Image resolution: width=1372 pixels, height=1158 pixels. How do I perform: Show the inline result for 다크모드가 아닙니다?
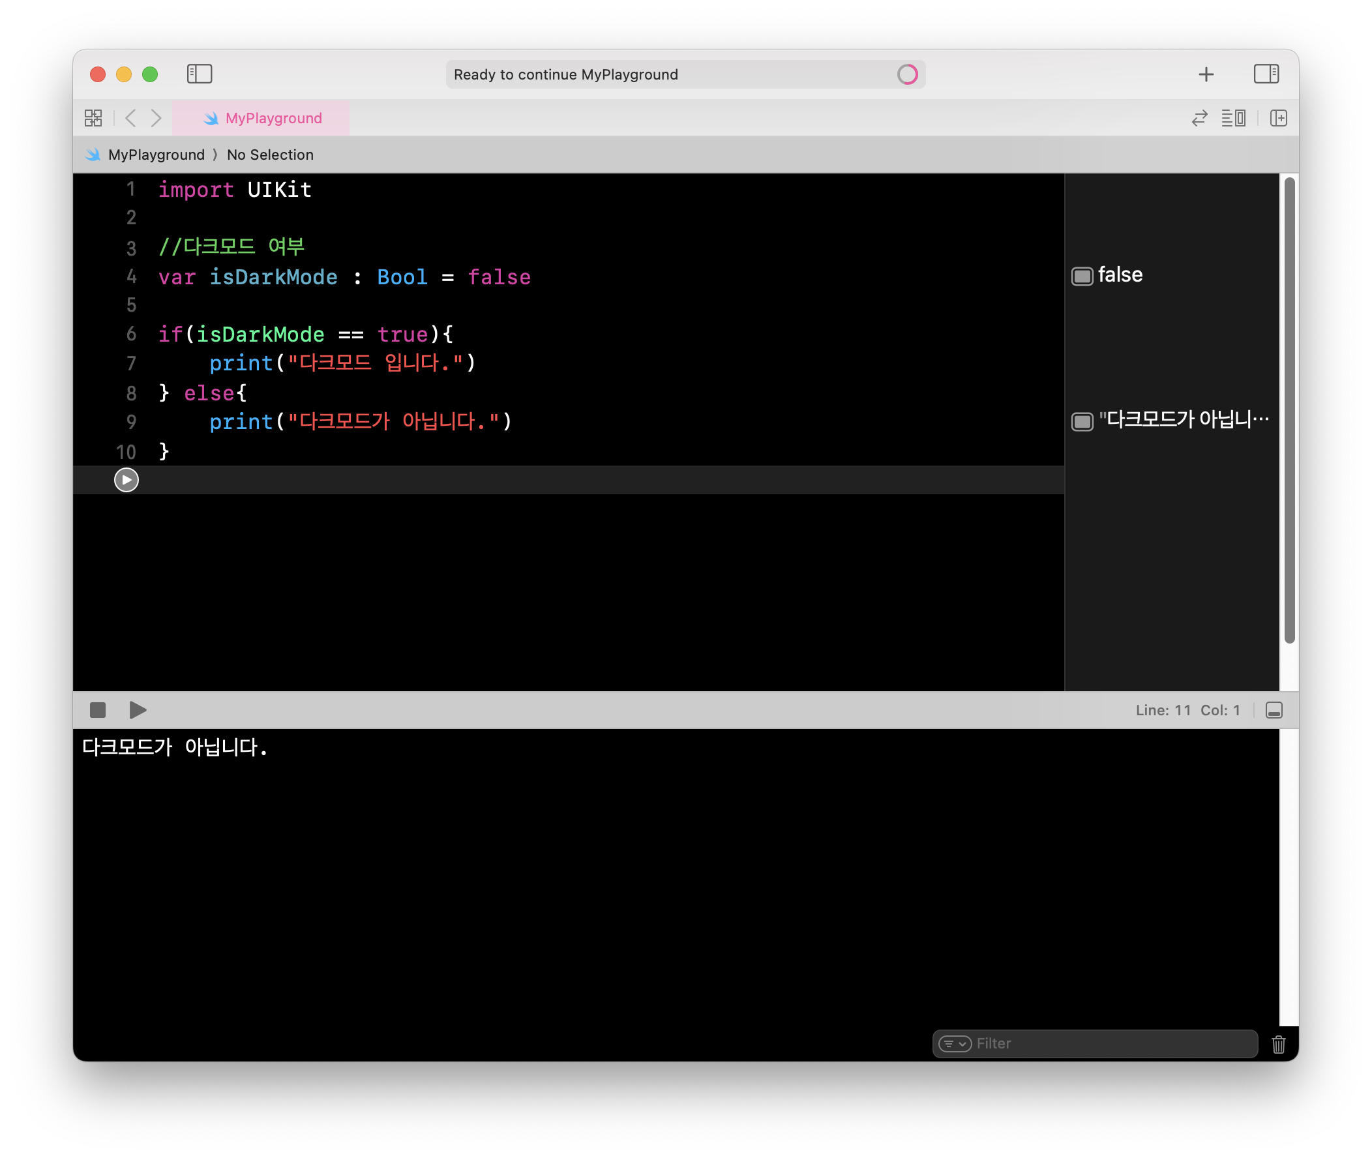coord(1082,421)
